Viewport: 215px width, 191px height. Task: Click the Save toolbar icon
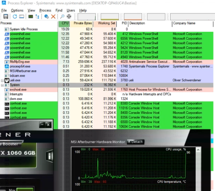point(6,16)
